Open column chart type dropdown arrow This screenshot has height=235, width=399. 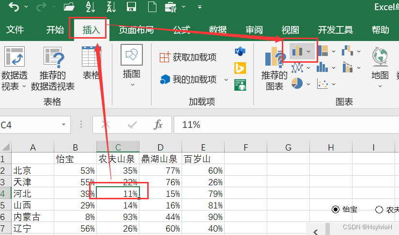308,52
